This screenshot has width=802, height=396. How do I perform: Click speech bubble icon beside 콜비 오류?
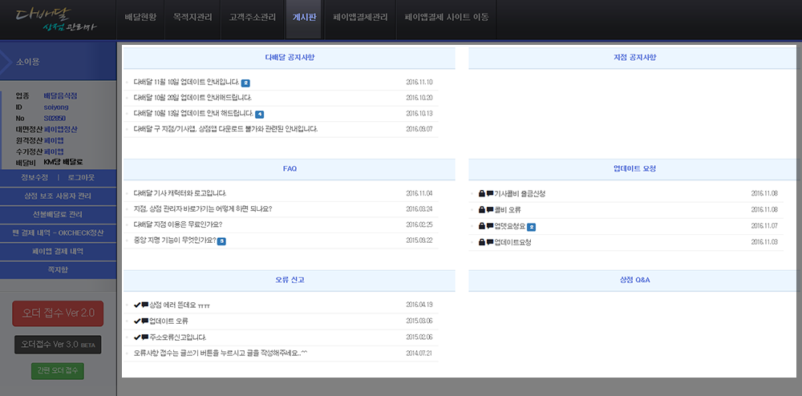tap(490, 209)
